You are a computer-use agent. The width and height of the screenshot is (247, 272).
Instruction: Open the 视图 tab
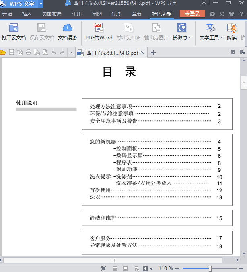(x=117, y=14)
